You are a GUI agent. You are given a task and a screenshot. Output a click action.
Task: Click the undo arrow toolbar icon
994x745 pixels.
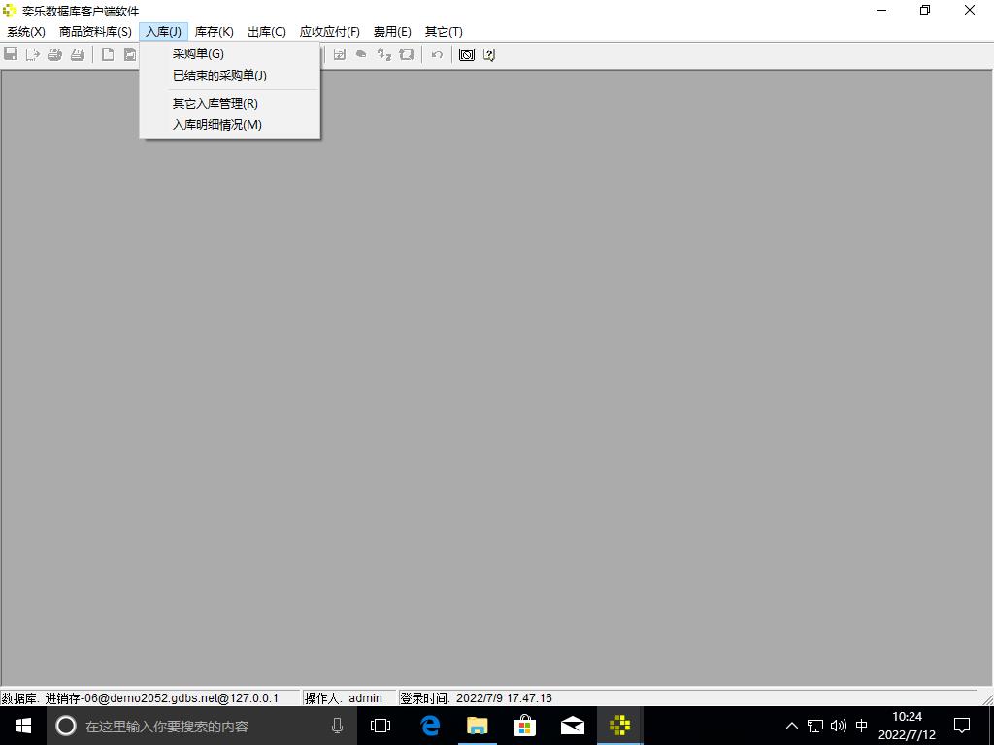point(437,54)
